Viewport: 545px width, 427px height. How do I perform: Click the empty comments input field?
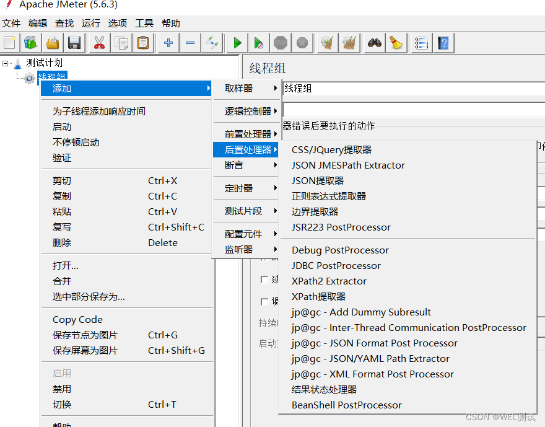414,110
